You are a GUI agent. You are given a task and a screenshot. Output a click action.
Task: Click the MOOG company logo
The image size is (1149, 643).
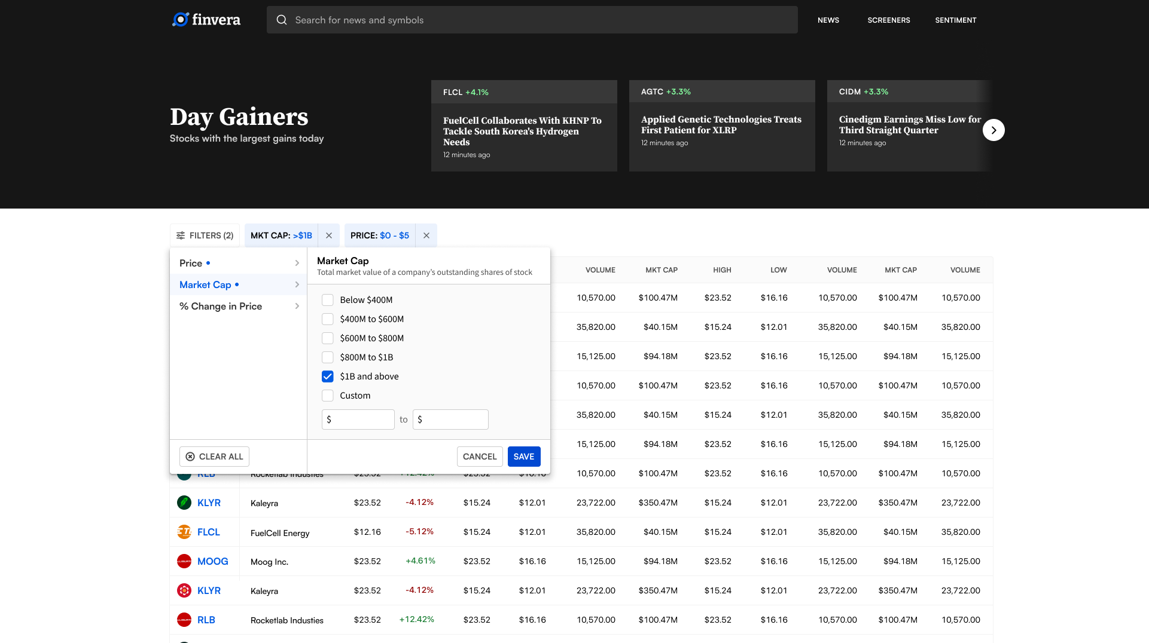[184, 561]
